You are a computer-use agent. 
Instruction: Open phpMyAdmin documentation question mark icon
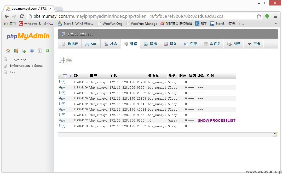[32, 51]
